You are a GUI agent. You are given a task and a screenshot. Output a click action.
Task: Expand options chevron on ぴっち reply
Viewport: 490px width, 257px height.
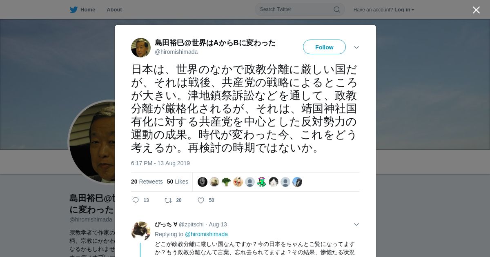[356, 224]
